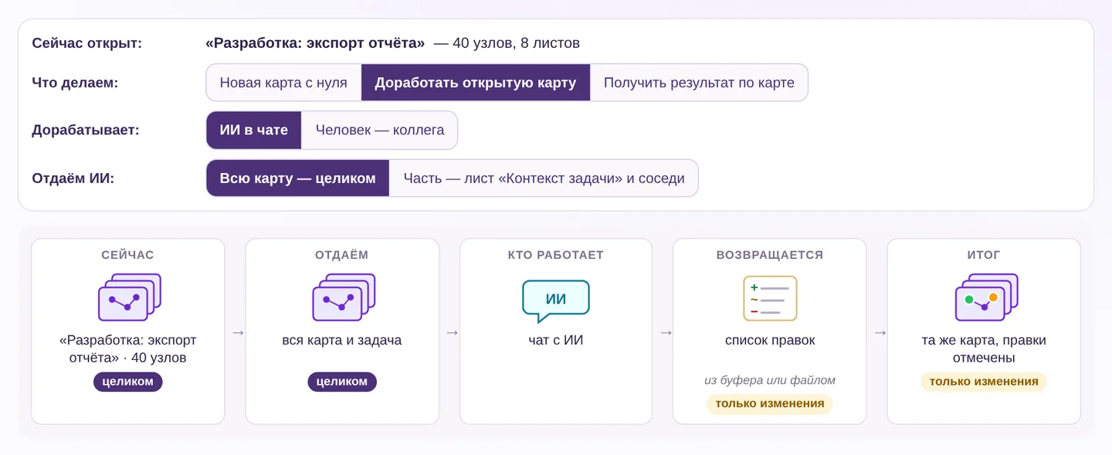Click the ИИ chat bubble icon
1112x455 pixels.
[x=556, y=301]
